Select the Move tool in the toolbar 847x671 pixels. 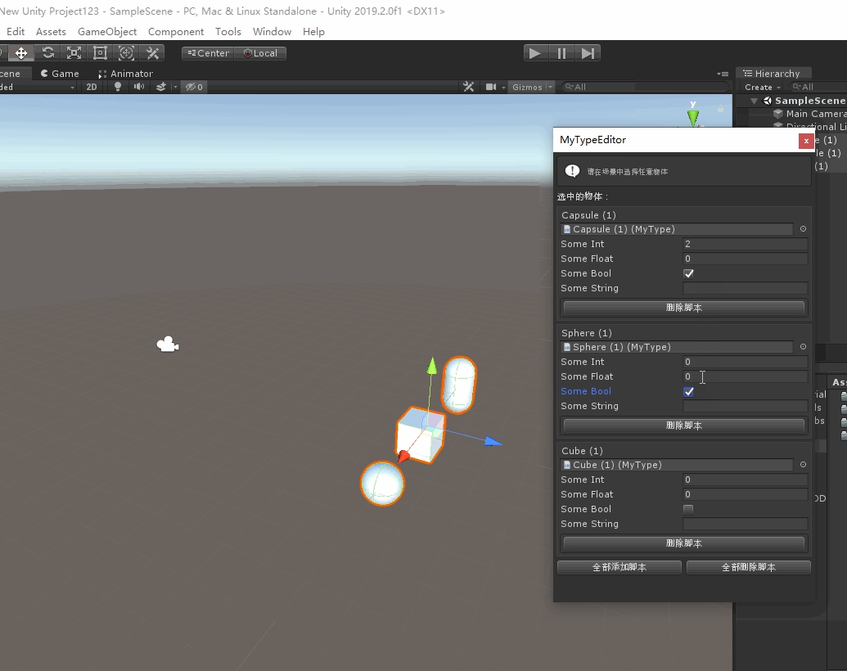click(x=21, y=53)
